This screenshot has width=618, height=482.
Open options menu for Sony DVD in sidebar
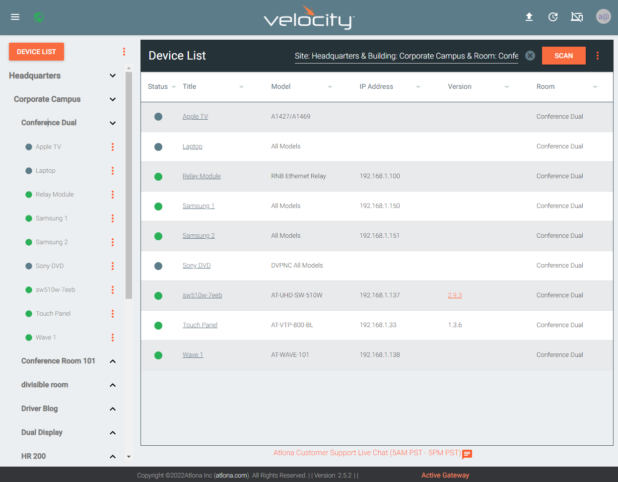click(x=113, y=266)
